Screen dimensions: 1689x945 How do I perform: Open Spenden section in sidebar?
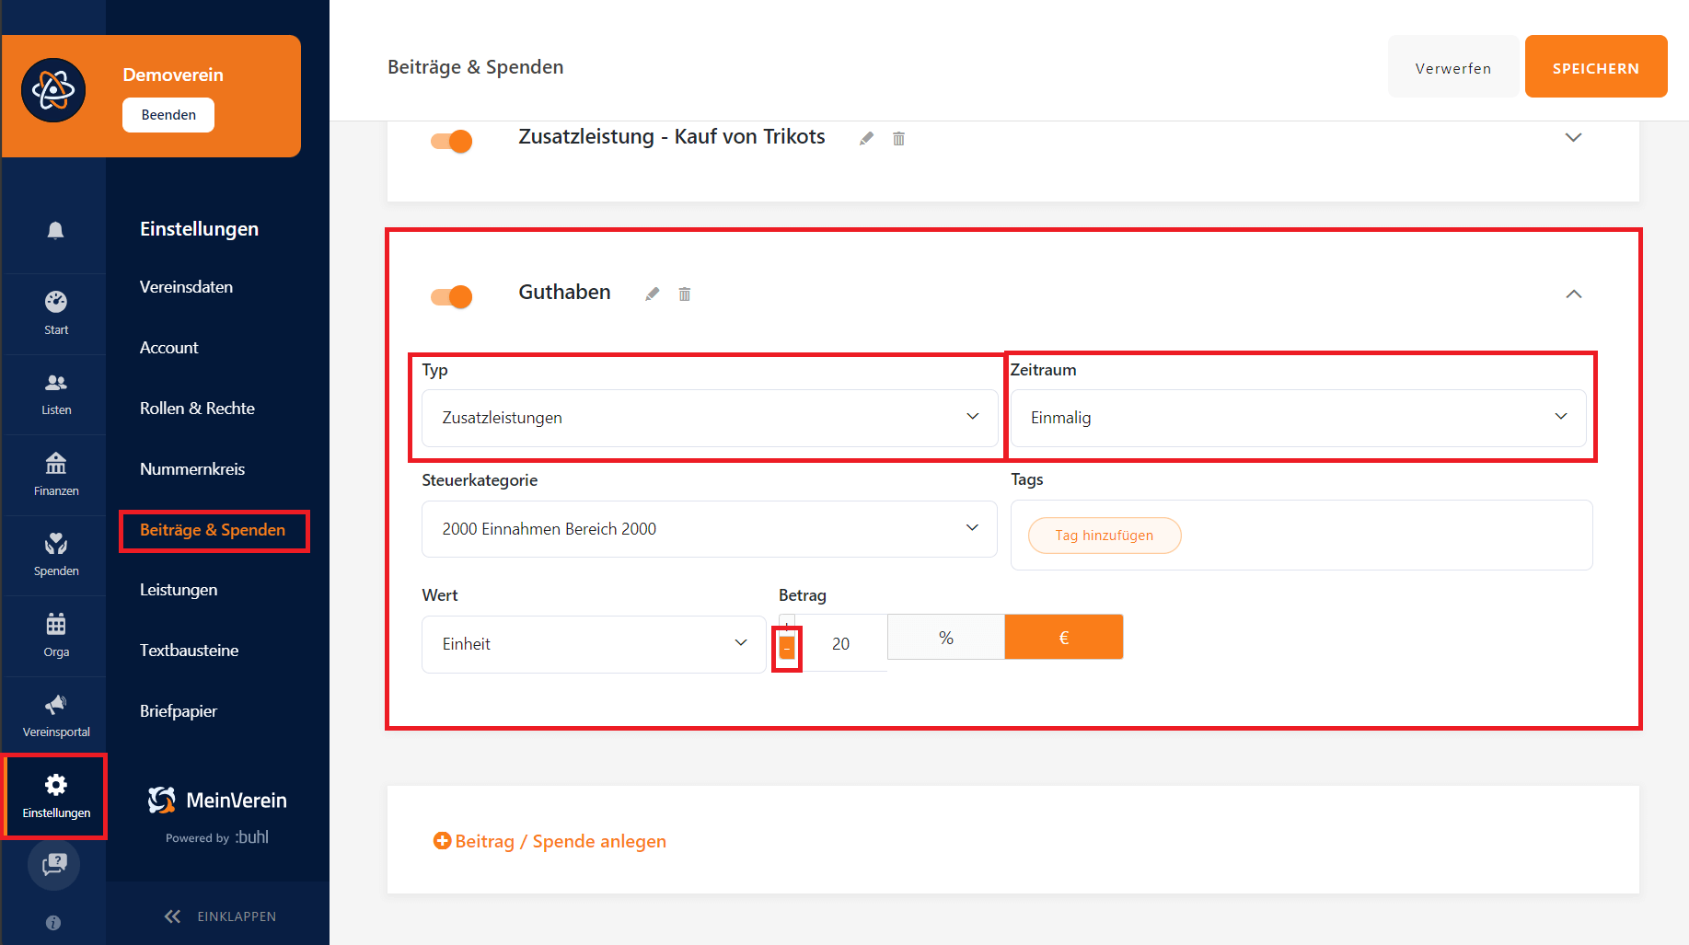(56, 555)
